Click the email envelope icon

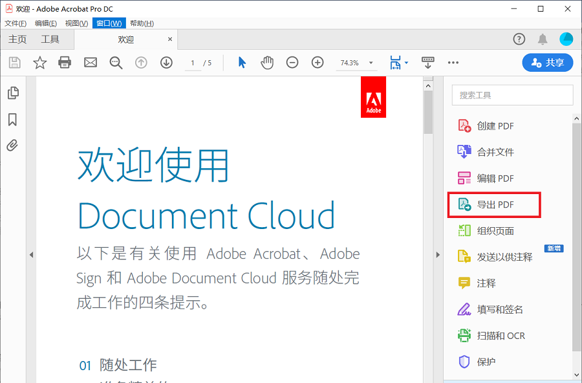pos(90,63)
